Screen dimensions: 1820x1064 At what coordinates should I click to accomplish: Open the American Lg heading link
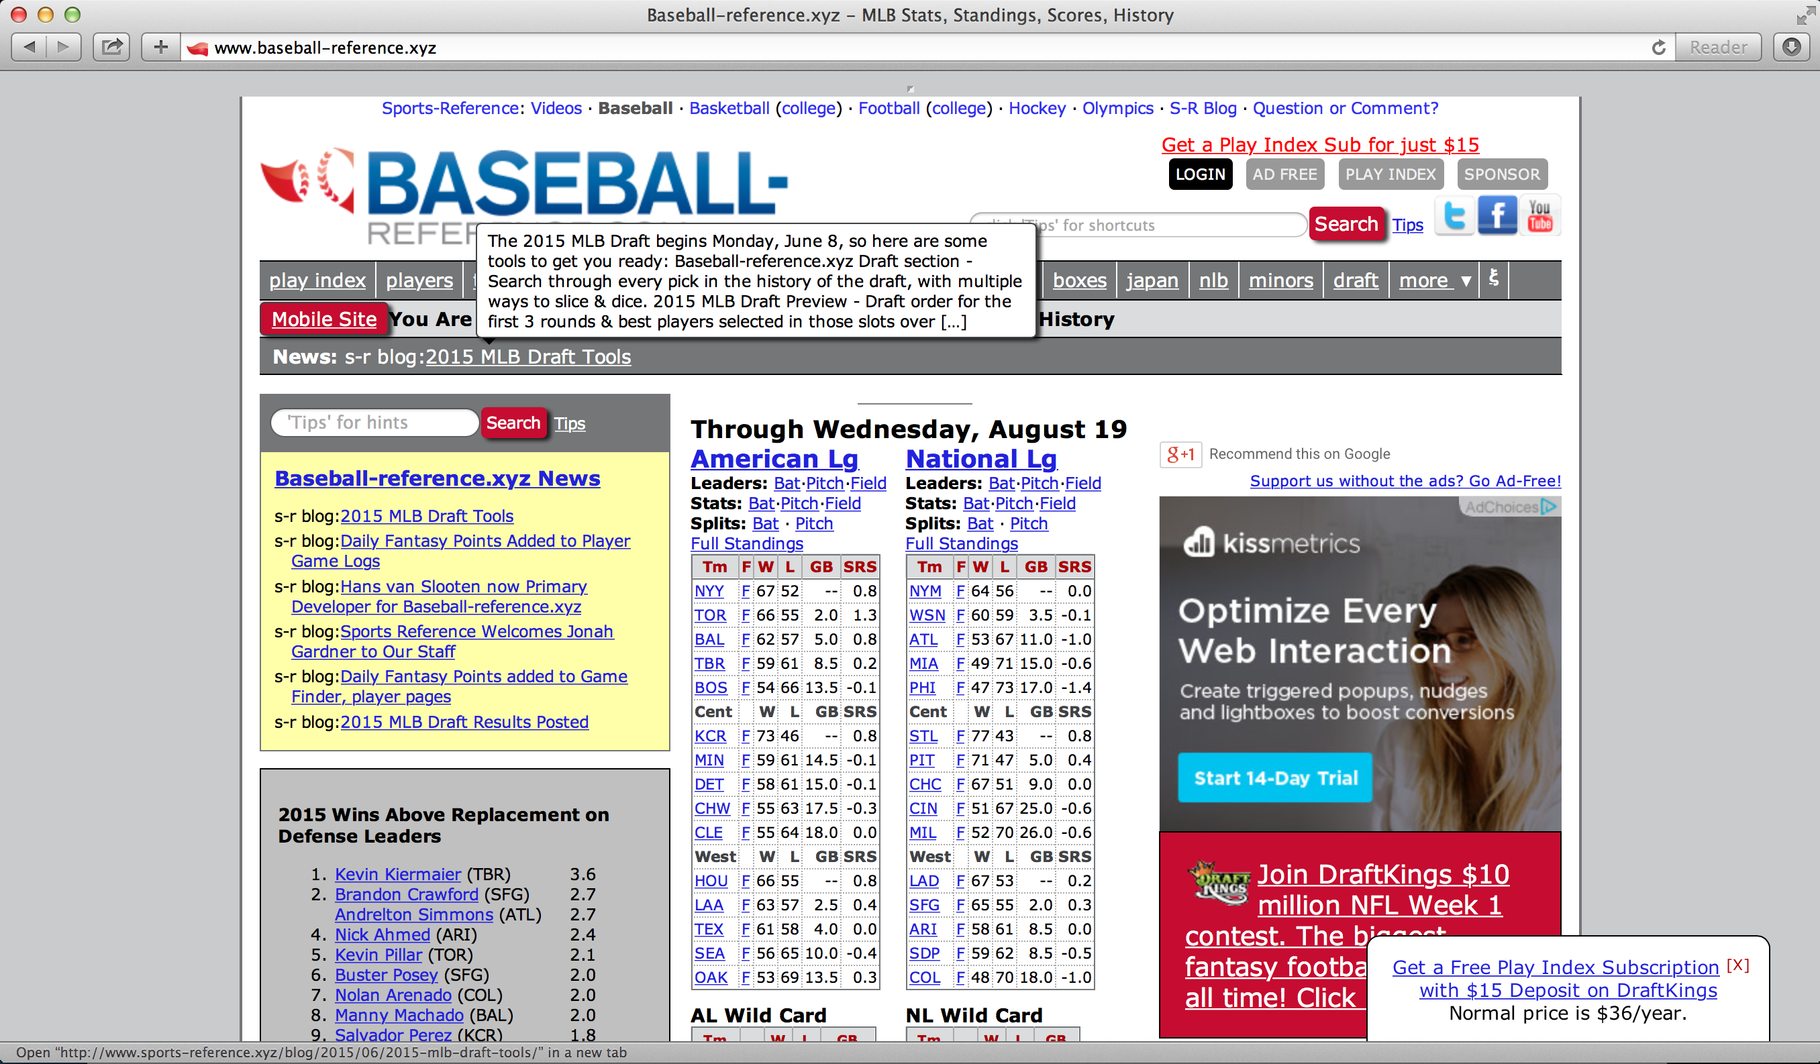click(774, 458)
